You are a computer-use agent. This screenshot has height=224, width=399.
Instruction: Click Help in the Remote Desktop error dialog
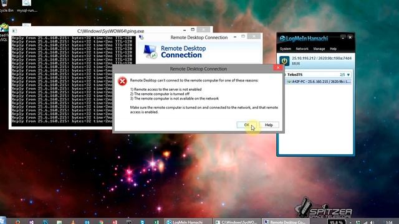(x=269, y=125)
